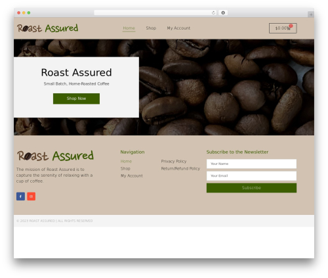Click the Instagram social icon in footer
The height and width of the screenshot is (278, 328).
pyautogui.click(x=31, y=197)
